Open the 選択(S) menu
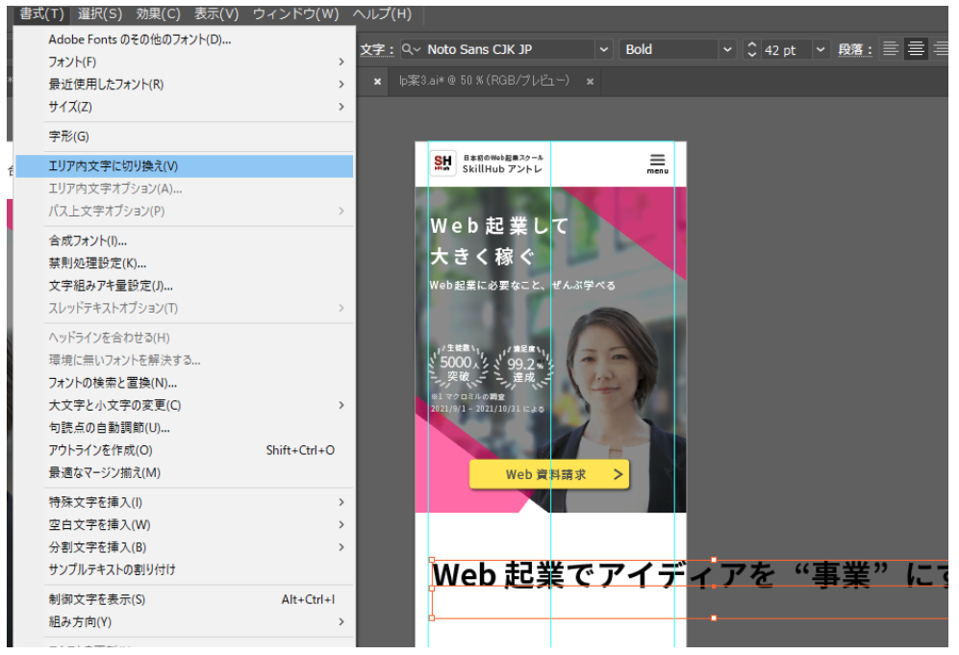 click(x=100, y=14)
